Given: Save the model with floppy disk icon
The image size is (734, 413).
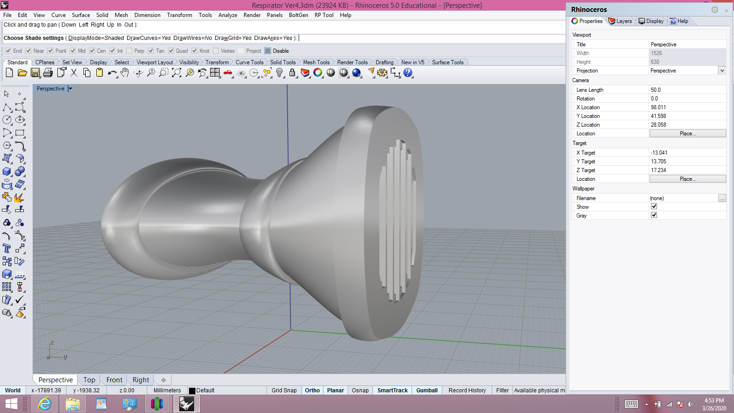Looking at the screenshot, I should coord(35,73).
